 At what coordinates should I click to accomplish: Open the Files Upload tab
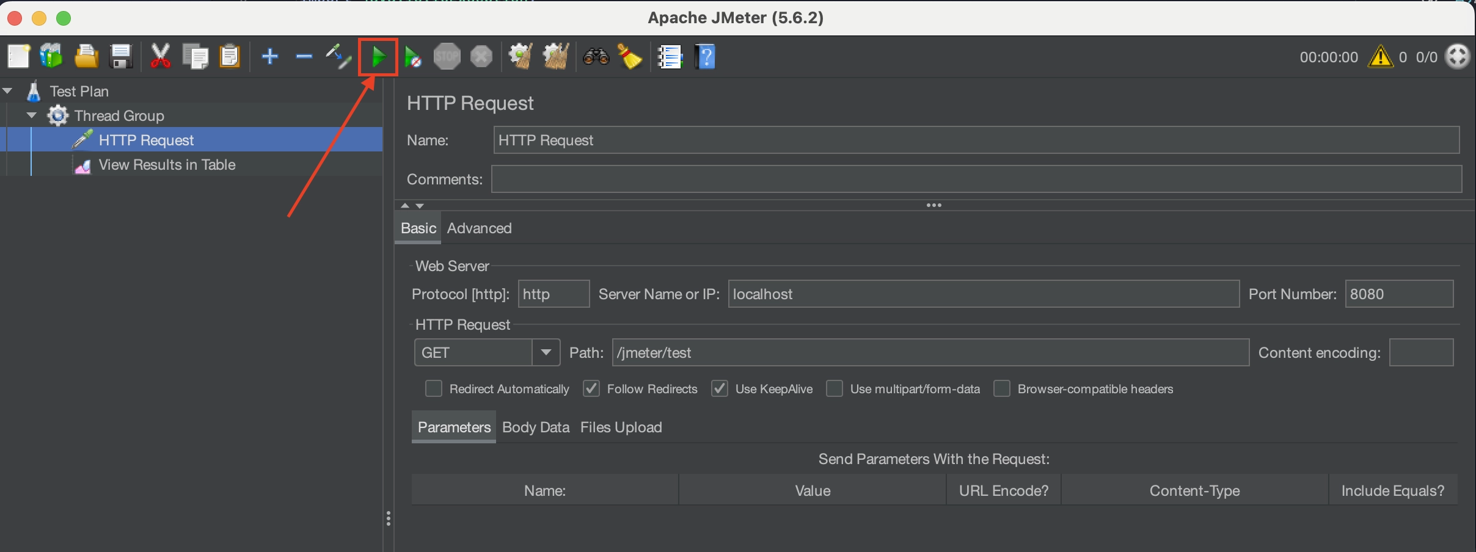[621, 427]
